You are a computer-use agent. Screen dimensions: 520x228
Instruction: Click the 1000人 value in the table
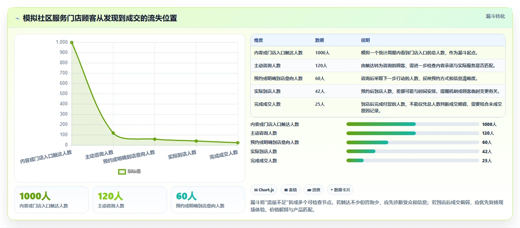coord(323,53)
